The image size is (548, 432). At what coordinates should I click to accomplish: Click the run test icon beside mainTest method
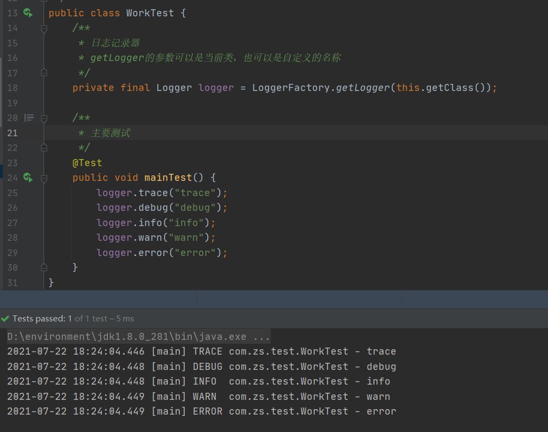tap(28, 178)
